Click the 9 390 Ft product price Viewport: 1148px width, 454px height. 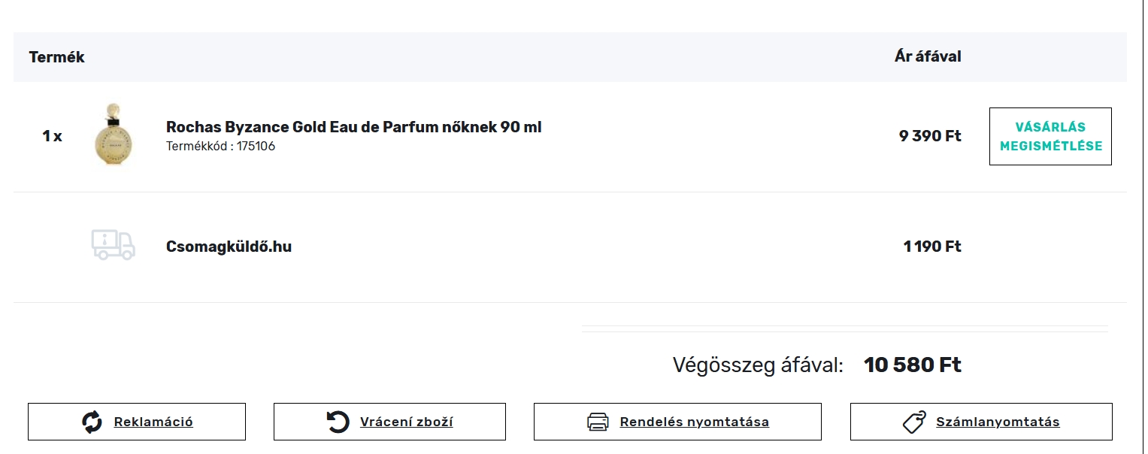pyautogui.click(x=929, y=136)
